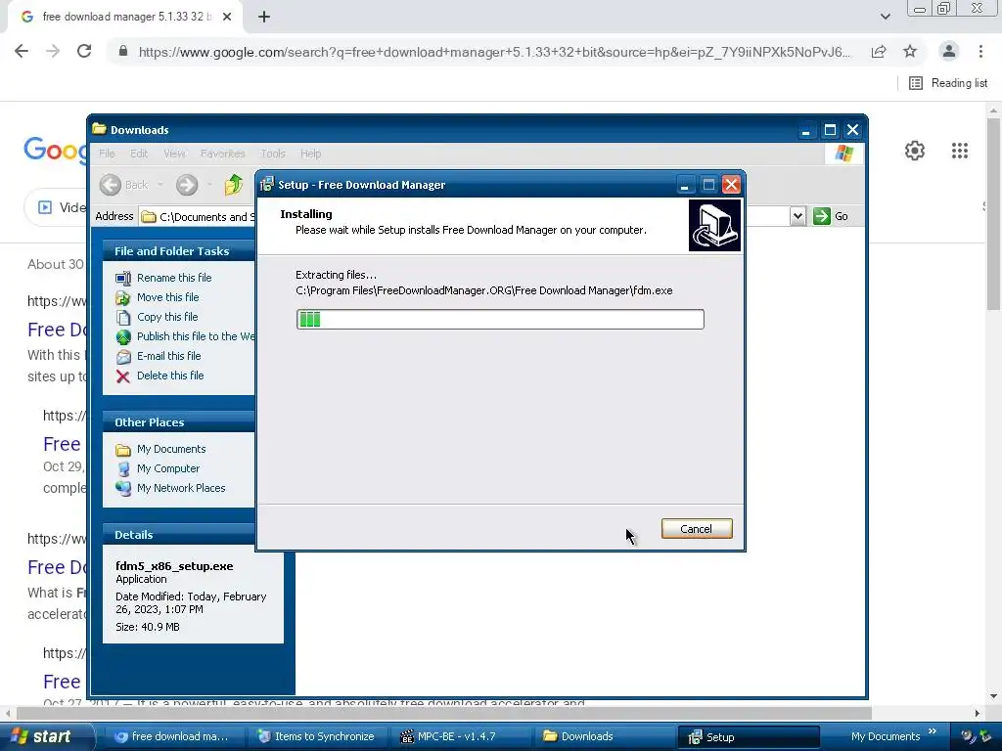Bookmark this page with the star icon
This screenshot has height=751, width=1002.
pyautogui.click(x=910, y=51)
